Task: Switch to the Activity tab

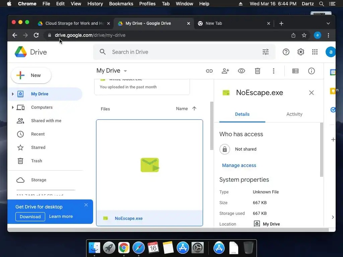Action: pyautogui.click(x=294, y=114)
